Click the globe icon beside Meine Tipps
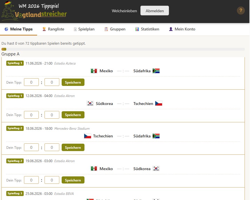Image resolution: width=250 pixels, height=200 pixels. pyautogui.click(x=6, y=29)
